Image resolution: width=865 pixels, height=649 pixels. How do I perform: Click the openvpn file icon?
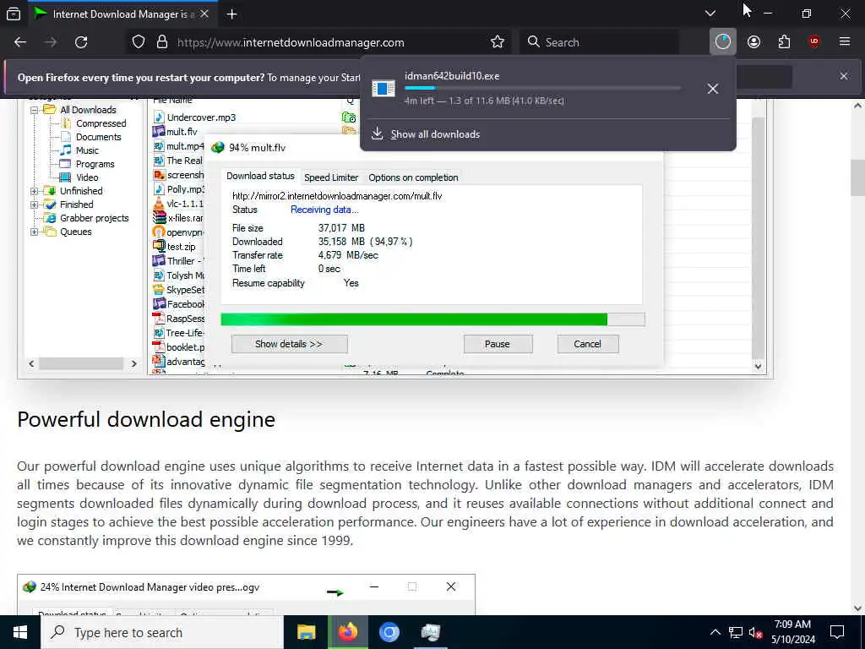(159, 232)
